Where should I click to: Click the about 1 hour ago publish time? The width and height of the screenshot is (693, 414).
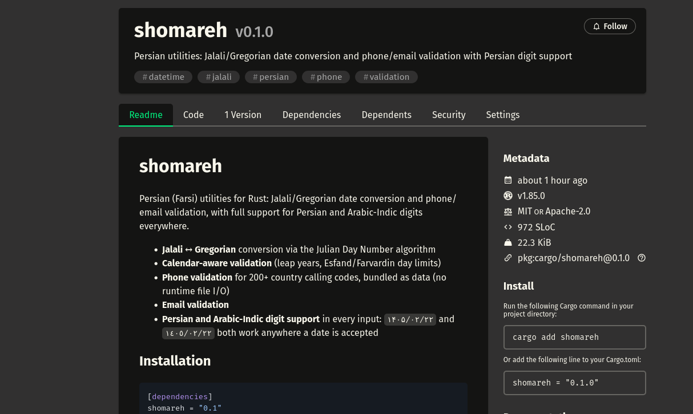pos(552,180)
